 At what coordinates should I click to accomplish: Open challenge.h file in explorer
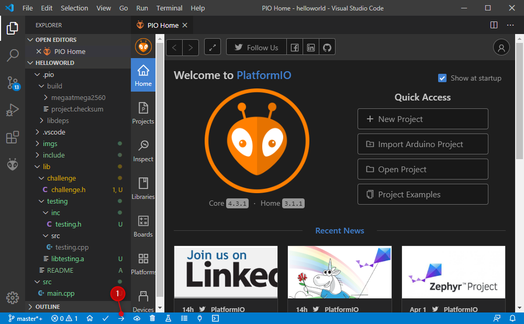[78, 189]
